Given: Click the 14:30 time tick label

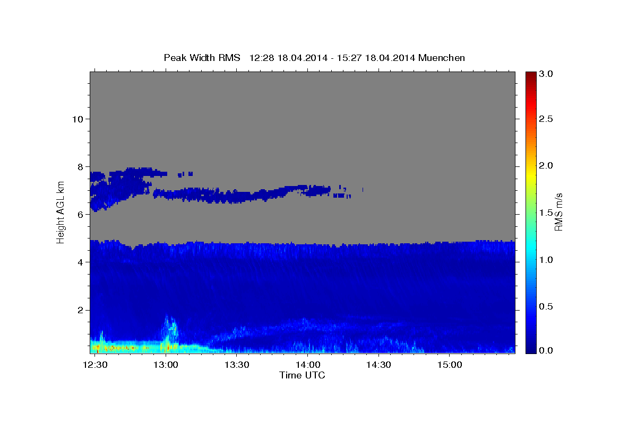Looking at the screenshot, I should pos(379,365).
